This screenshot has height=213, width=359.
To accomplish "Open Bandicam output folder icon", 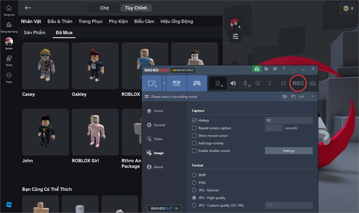I will point(266,69).
